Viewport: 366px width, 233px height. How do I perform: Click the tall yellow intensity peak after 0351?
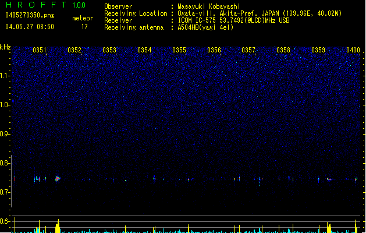click(58, 226)
